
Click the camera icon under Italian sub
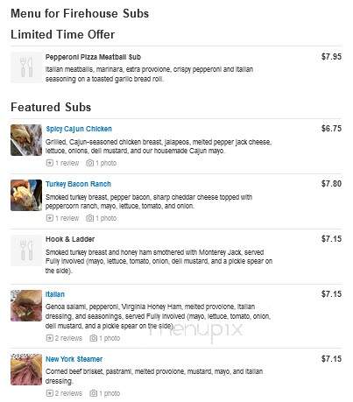[93, 338]
